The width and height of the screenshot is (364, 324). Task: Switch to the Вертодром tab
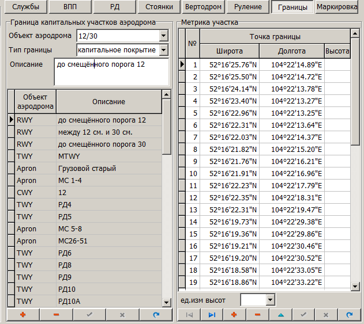[202, 7]
